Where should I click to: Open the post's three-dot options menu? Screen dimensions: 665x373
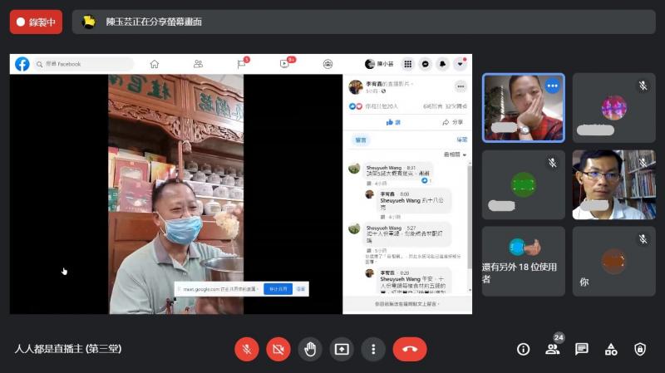461,86
